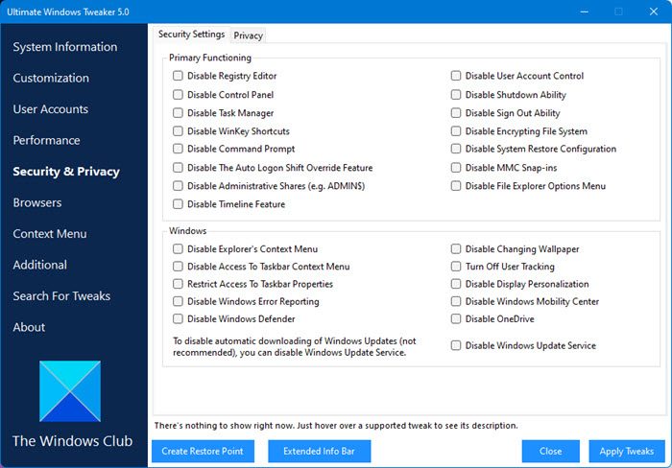This screenshot has width=672, height=468.
Task: Tick Disable Explorer's Context Menu
Action: (x=178, y=248)
